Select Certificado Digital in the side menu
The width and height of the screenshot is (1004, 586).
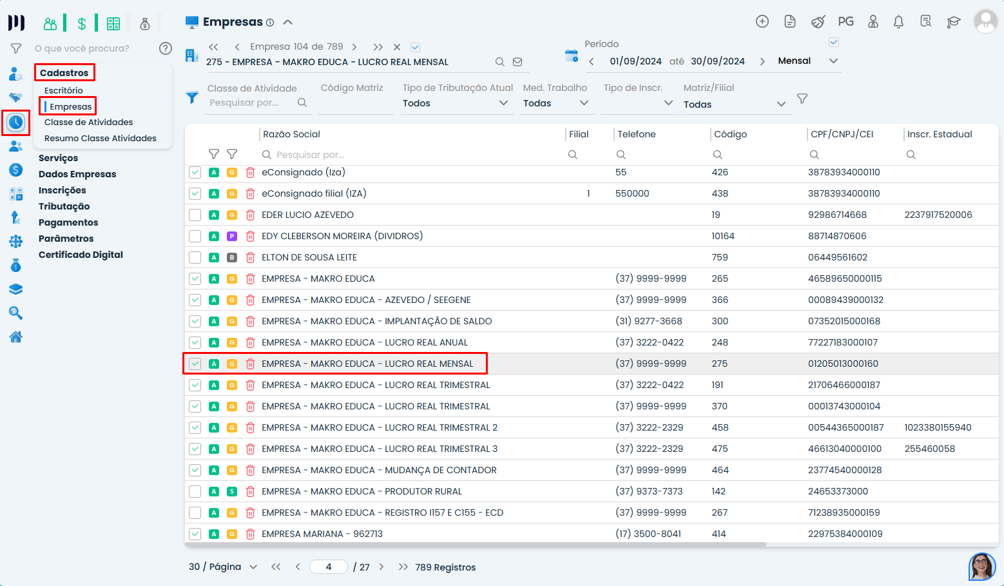pyautogui.click(x=81, y=255)
